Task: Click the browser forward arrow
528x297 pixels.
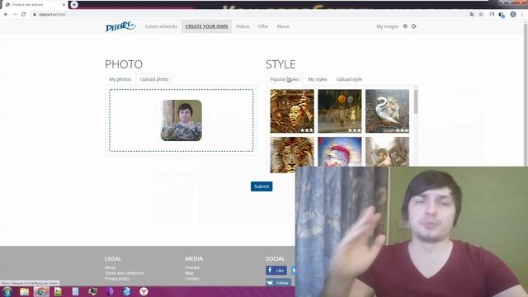Action: 15,15
